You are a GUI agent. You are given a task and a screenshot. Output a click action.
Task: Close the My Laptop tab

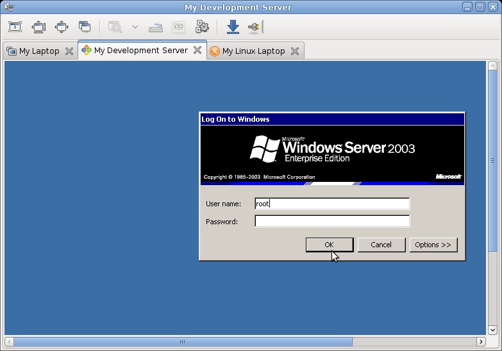coord(69,51)
